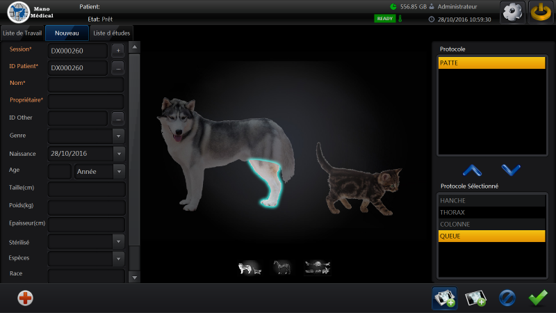
Task: Click the Etat: Prêt status text
Action: click(100, 19)
